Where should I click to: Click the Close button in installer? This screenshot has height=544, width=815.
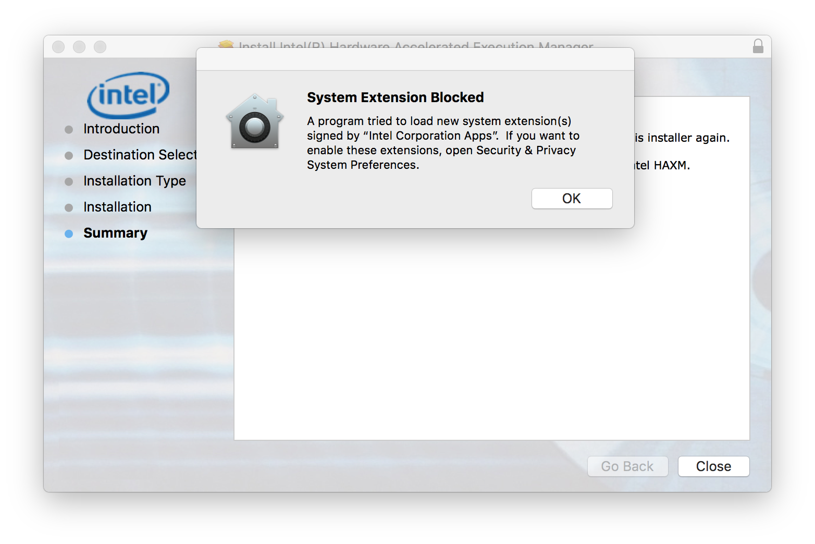pyautogui.click(x=713, y=466)
